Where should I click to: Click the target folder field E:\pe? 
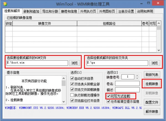(117, 63)
